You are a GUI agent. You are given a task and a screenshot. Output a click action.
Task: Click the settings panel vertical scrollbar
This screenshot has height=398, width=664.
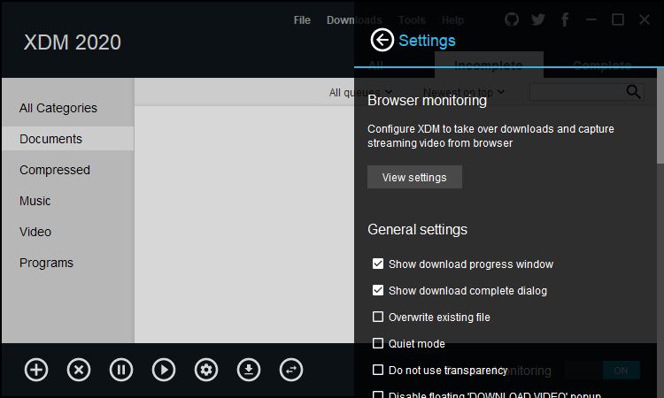pyautogui.click(x=660, y=116)
